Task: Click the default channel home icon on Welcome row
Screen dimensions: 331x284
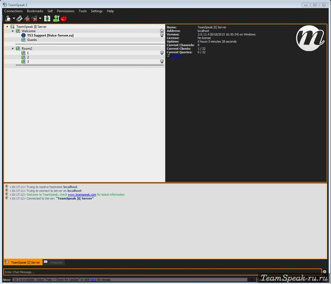Action: point(162,31)
